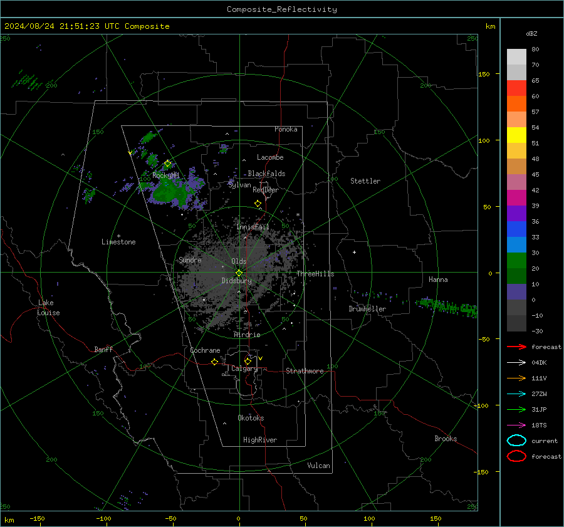Click the Strathmore city label
Image resolution: width=564 pixels, height=527 pixels.
[x=305, y=371]
